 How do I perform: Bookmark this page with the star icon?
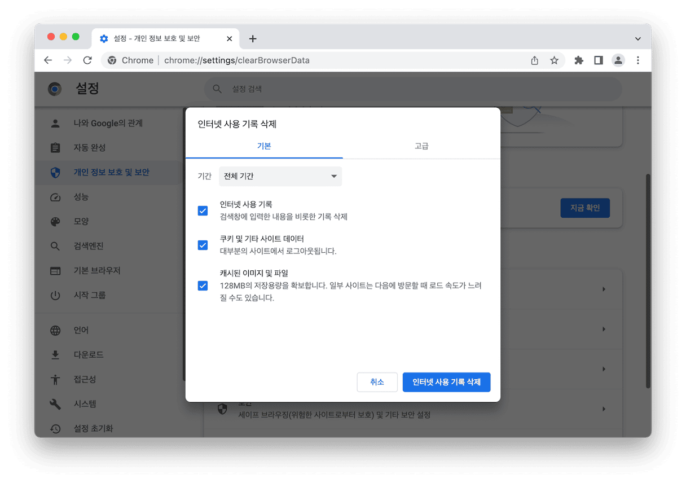tap(554, 60)
